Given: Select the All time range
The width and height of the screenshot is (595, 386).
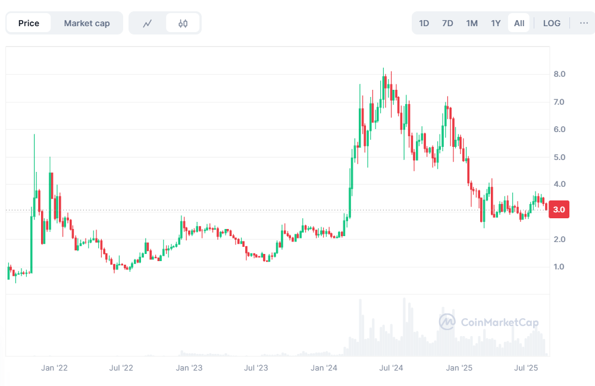Looking at the screenshot, I should 519,23.
